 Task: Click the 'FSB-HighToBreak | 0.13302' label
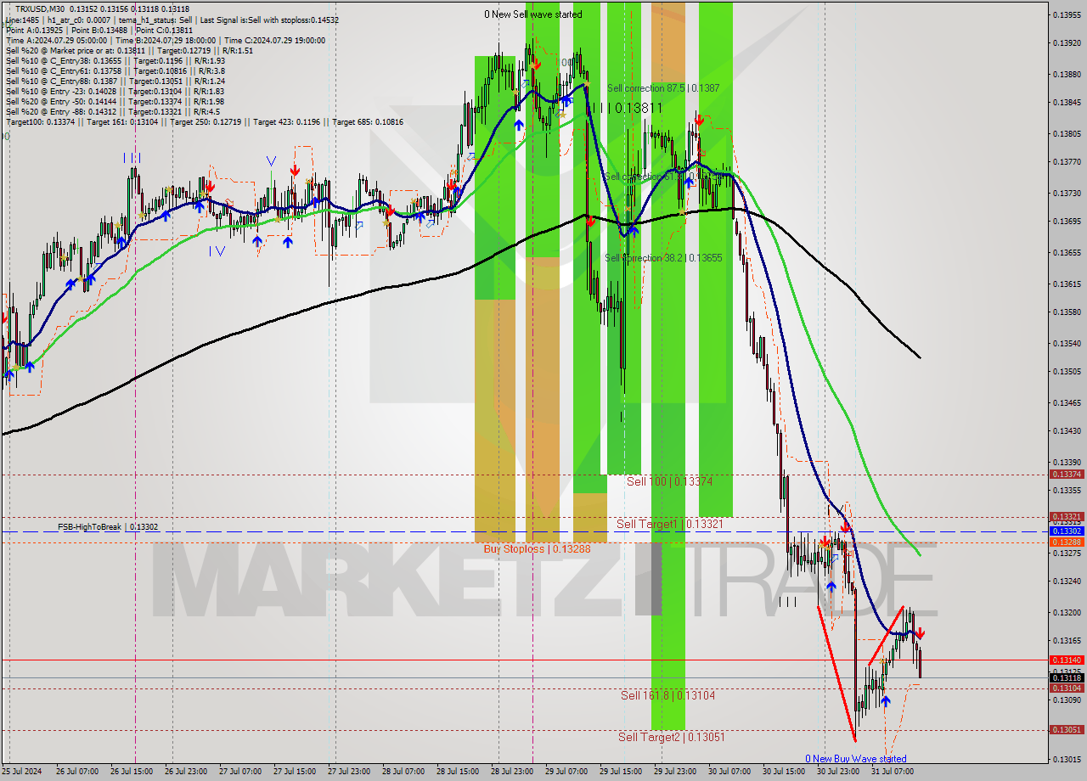(108, 527)
